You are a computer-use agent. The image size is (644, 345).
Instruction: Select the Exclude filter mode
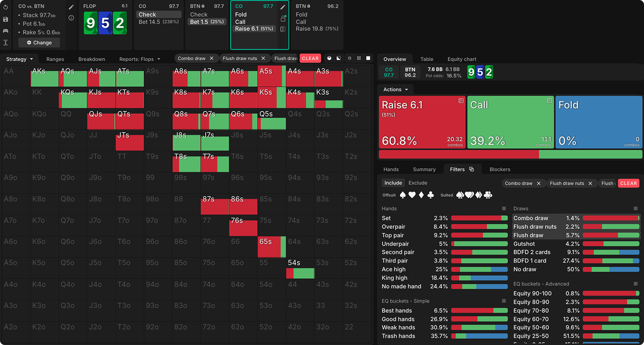[x=417, y=183]
